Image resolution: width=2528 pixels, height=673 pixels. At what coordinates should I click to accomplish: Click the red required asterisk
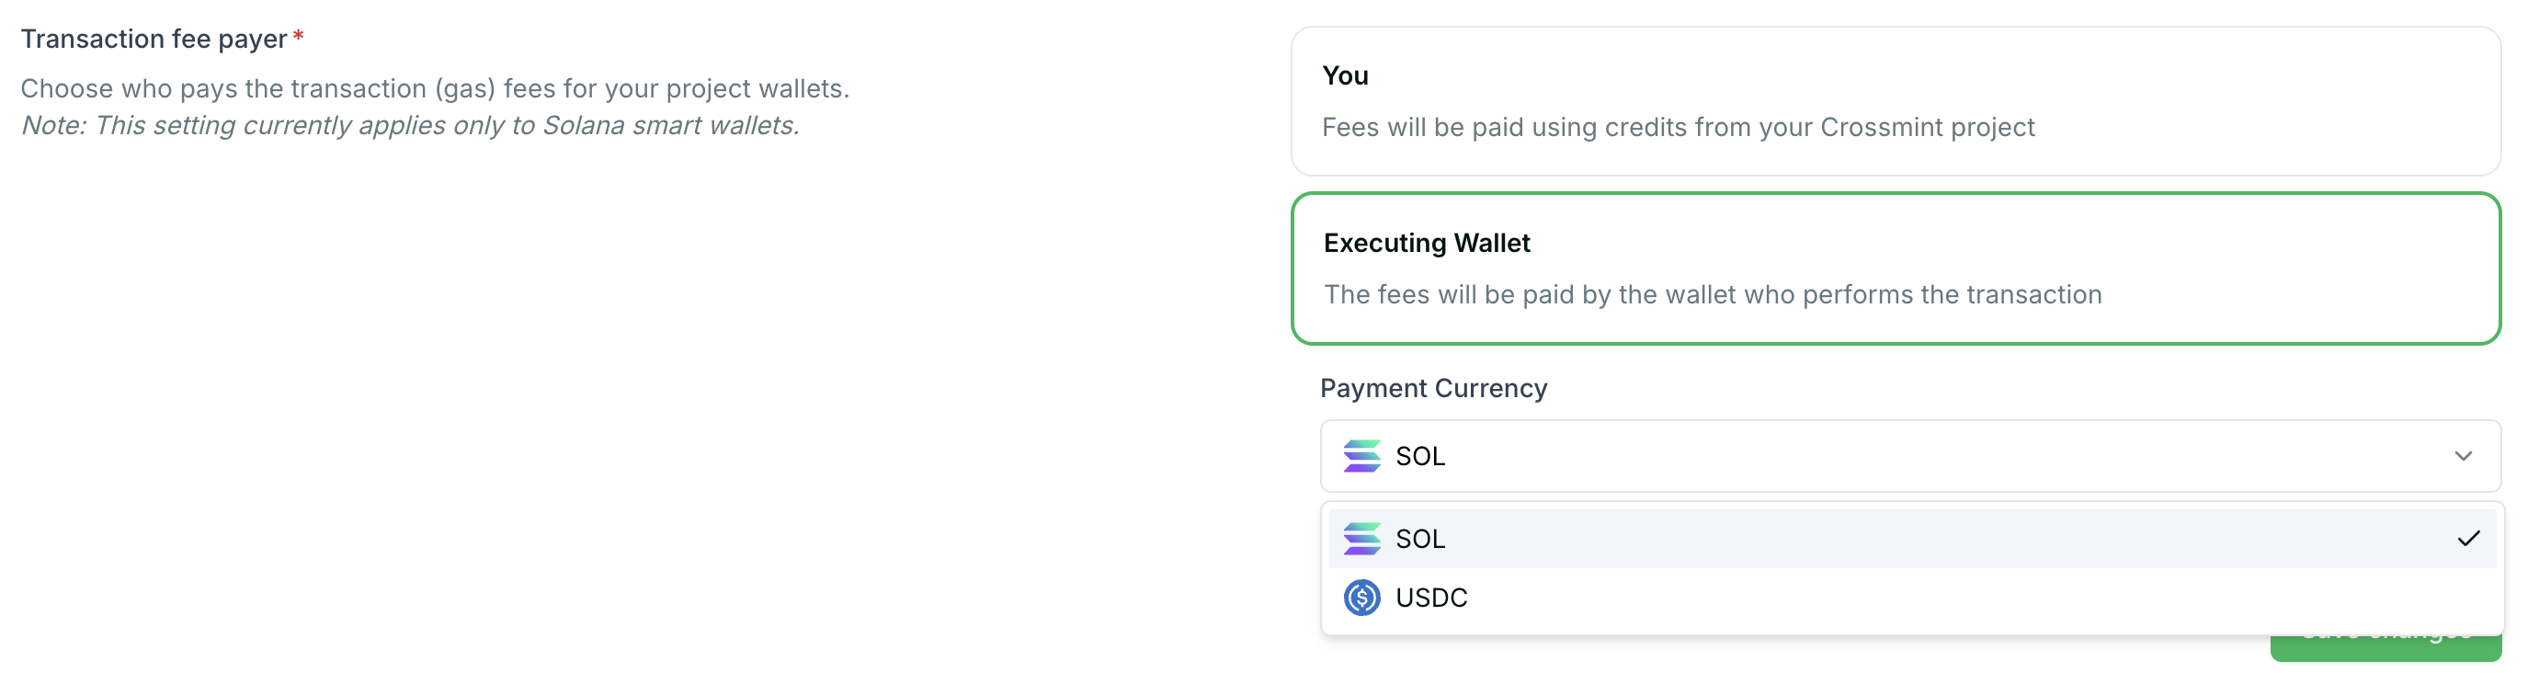click(x=299, y=36)
